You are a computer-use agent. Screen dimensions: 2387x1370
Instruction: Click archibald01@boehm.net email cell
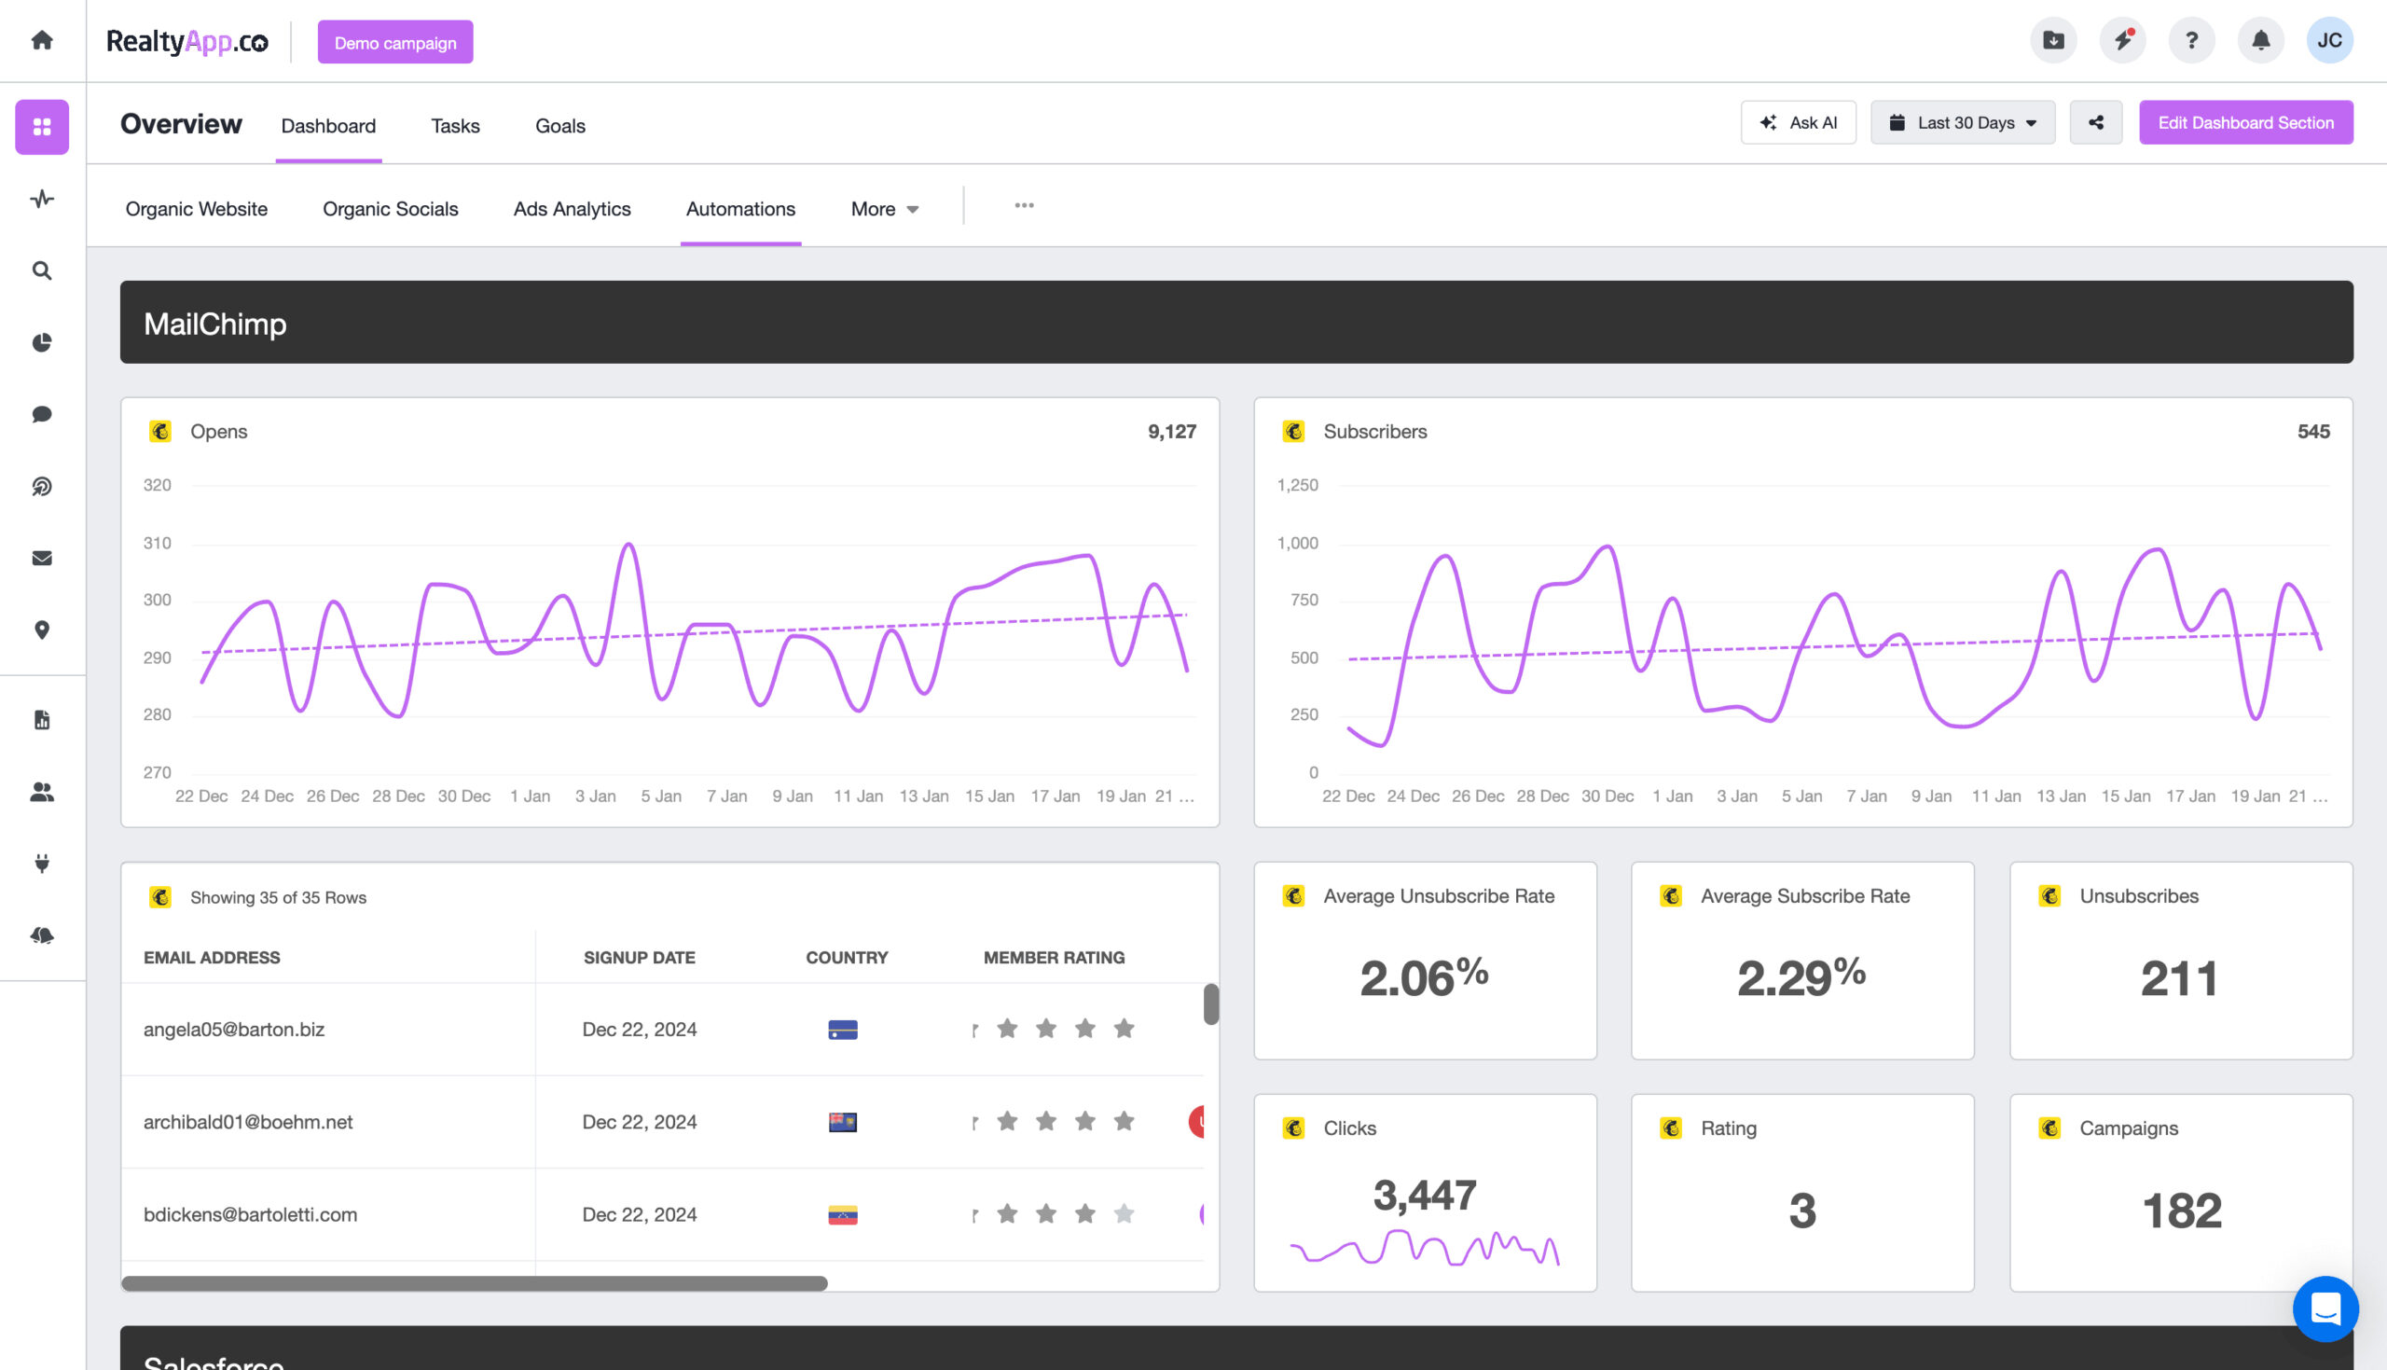coord(248,1122)
